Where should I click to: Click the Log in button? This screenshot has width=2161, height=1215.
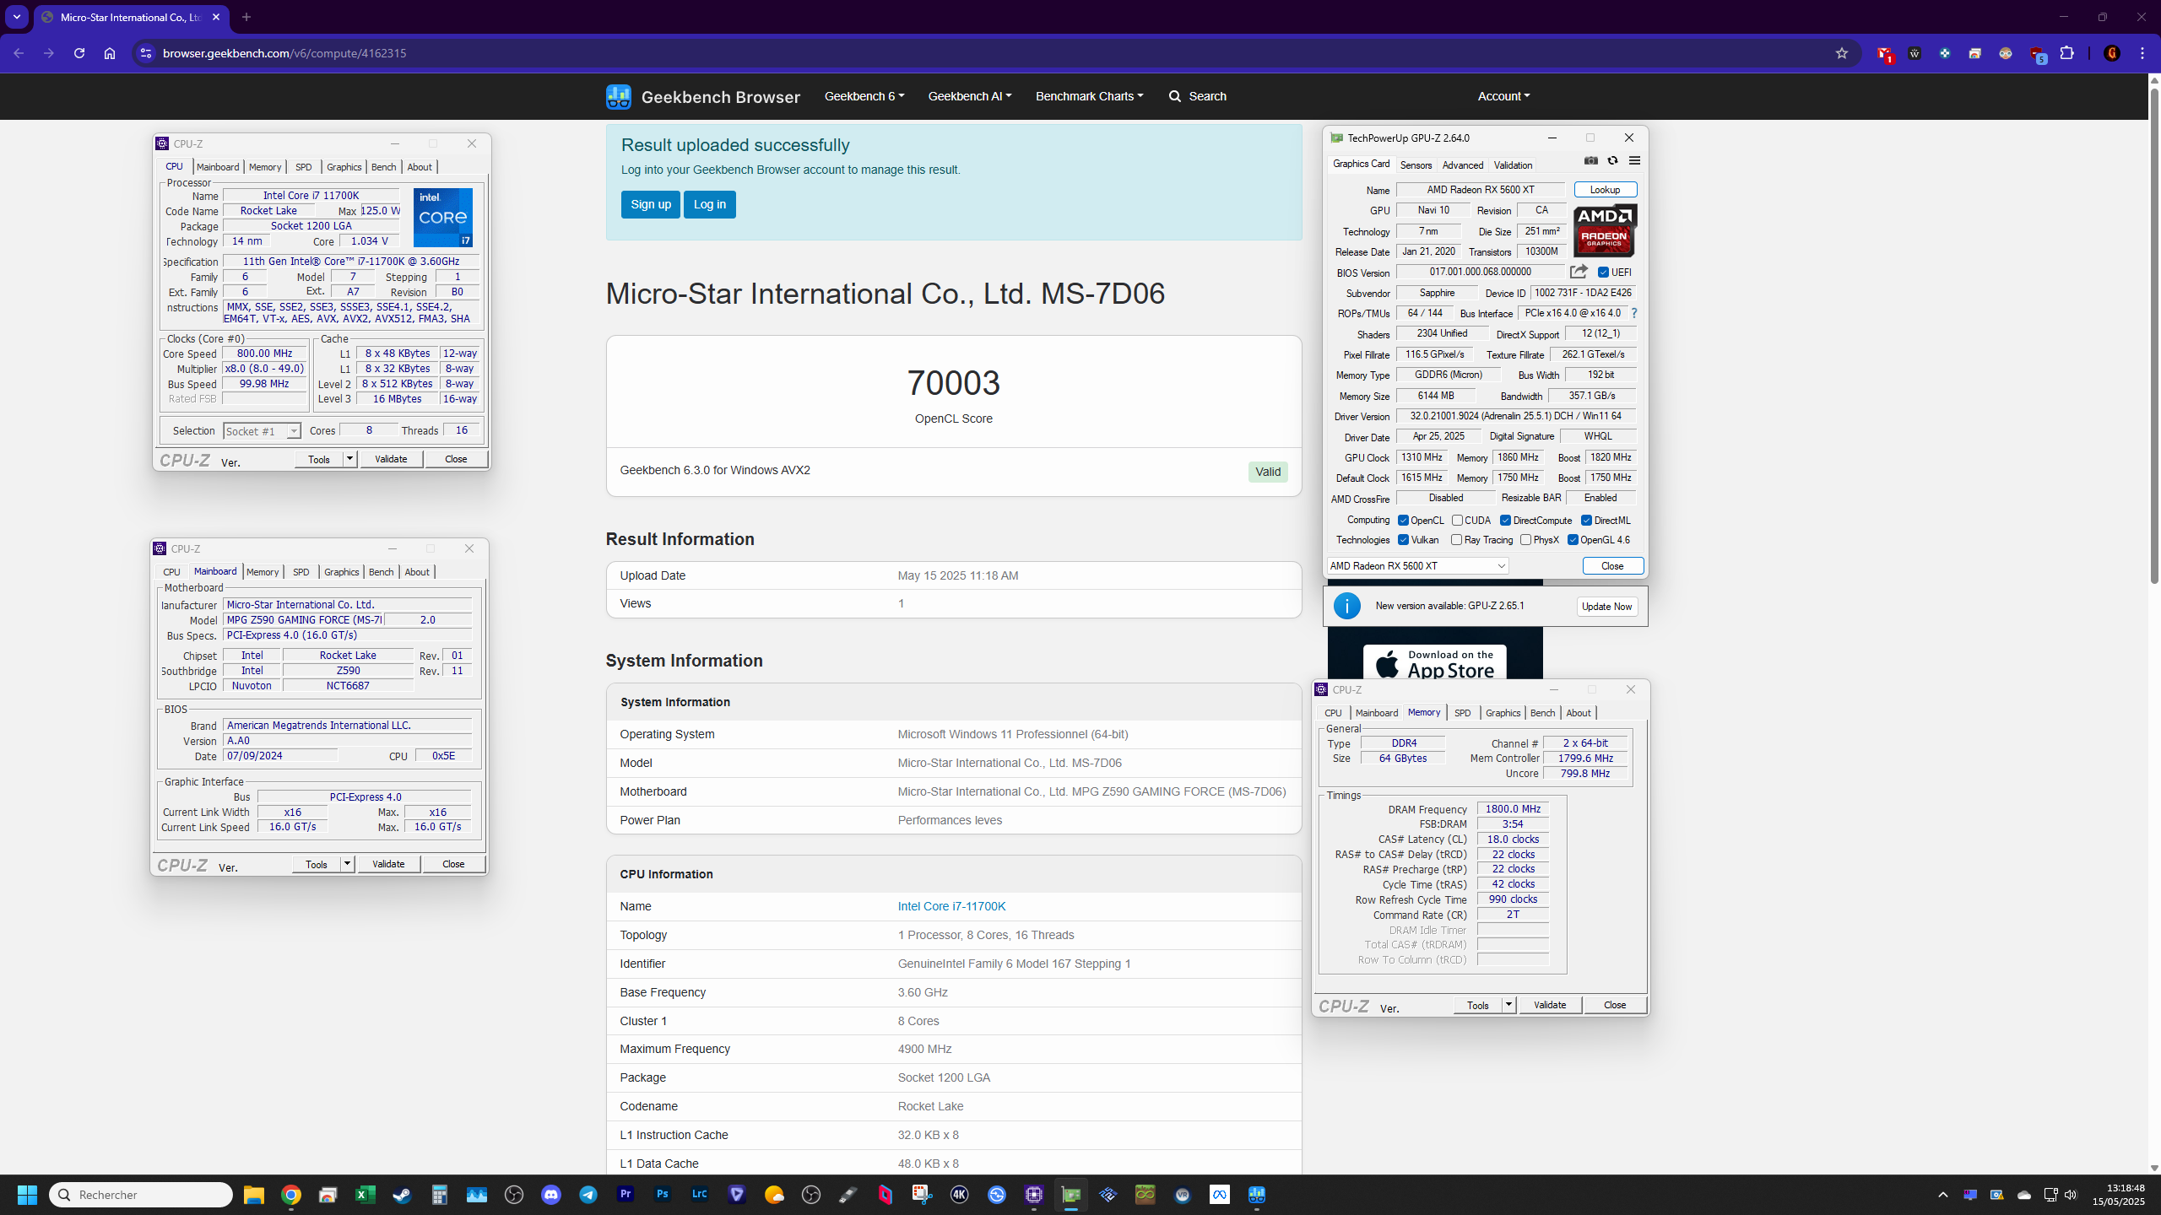pyautogui.click(x=710, y=204)
